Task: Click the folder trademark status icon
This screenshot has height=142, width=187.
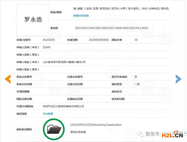Action: click(x=54, y=129)
